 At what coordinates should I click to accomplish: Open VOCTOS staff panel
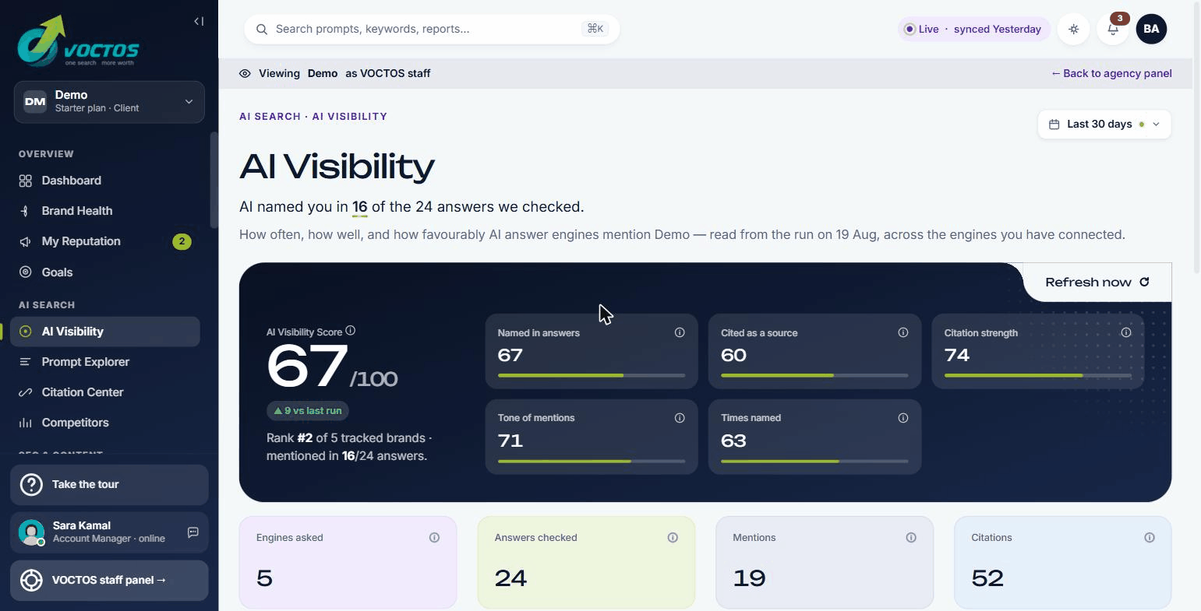tap(109, 581)
